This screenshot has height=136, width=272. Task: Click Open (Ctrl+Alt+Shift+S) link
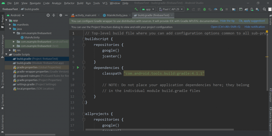tap(226, 27)
